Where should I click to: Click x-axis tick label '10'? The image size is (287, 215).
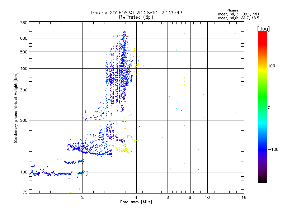[207, 197]
